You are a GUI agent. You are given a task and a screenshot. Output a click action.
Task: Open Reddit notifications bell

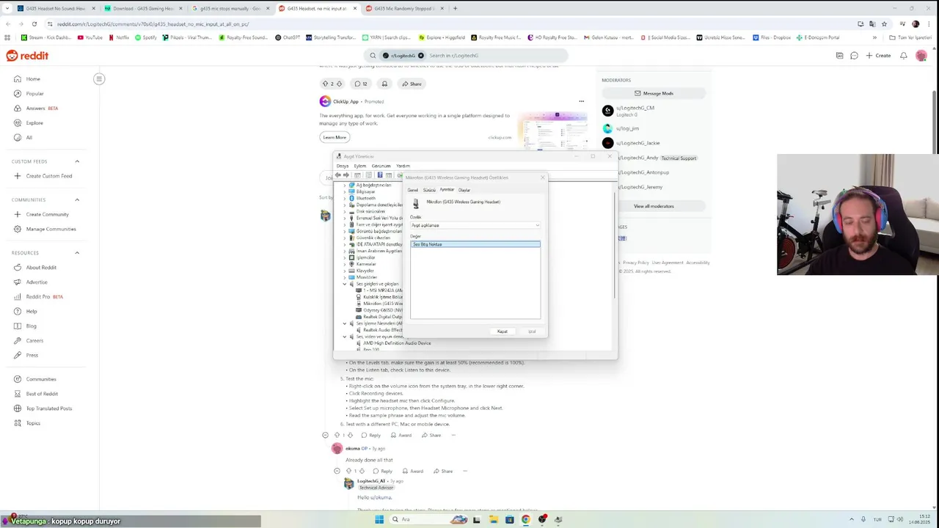(904, 56)
